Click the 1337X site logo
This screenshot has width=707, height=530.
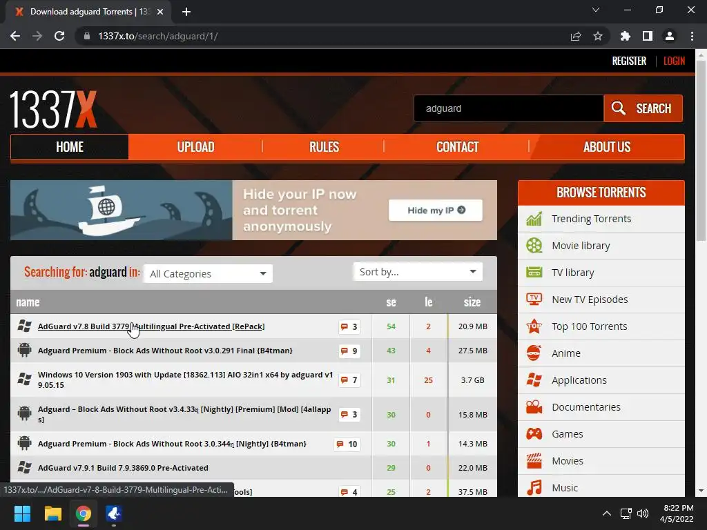click(x=53, y=110)
